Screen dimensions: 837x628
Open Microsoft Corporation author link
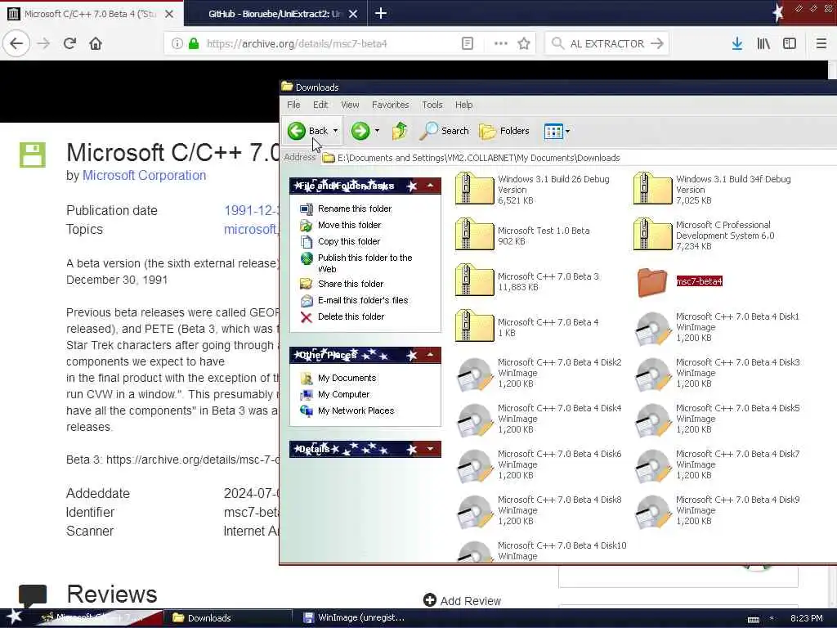[x=144, y=175]
